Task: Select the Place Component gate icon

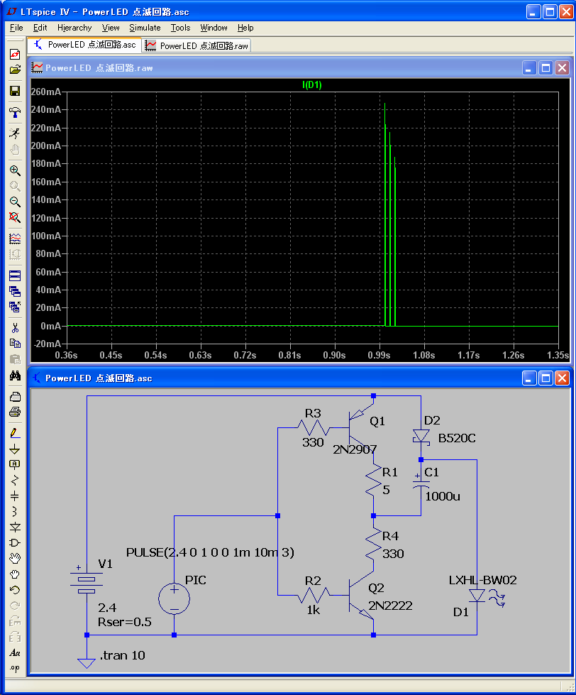Action: [x=15, y=542]
